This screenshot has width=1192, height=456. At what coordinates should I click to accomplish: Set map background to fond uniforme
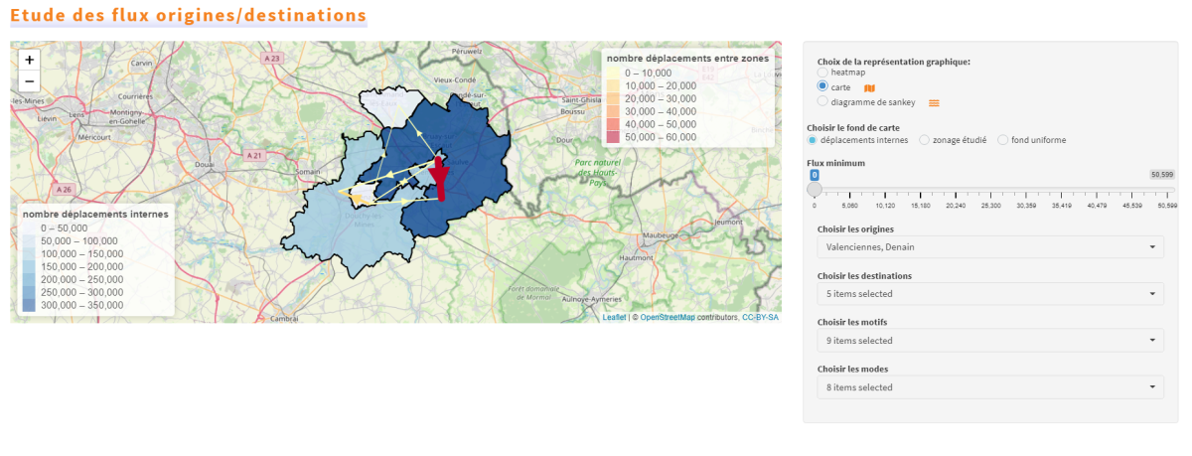coord(1002,140)
